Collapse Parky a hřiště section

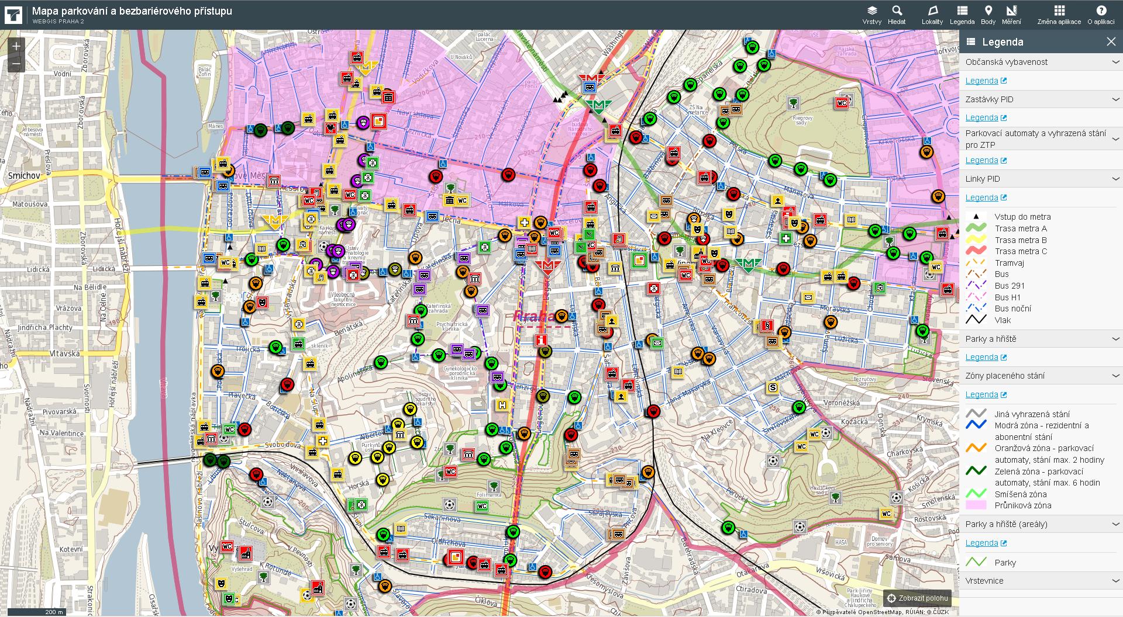pyautogui.click(x=1041, y=339)
